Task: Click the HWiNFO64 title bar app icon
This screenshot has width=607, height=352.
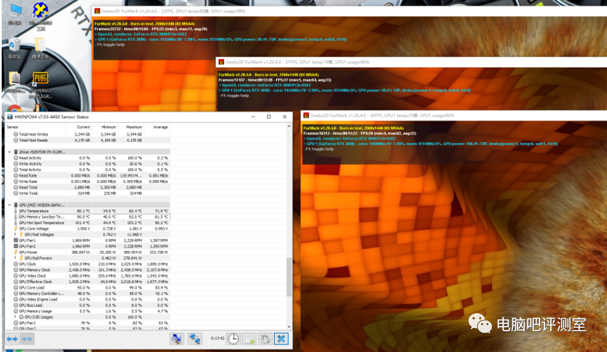Action: [10, 116]
